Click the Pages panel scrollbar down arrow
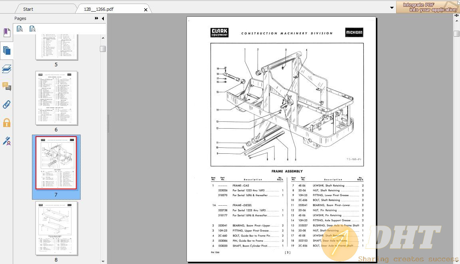 coord(103,261)
